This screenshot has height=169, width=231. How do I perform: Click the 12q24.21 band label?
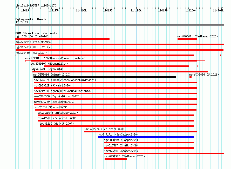click(22, 22)
